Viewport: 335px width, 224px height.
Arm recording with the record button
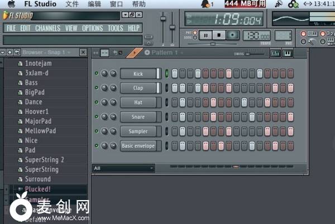pos(232,35)
